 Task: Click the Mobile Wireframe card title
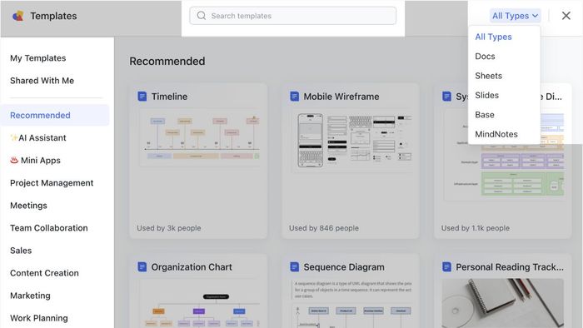[341, 97]
